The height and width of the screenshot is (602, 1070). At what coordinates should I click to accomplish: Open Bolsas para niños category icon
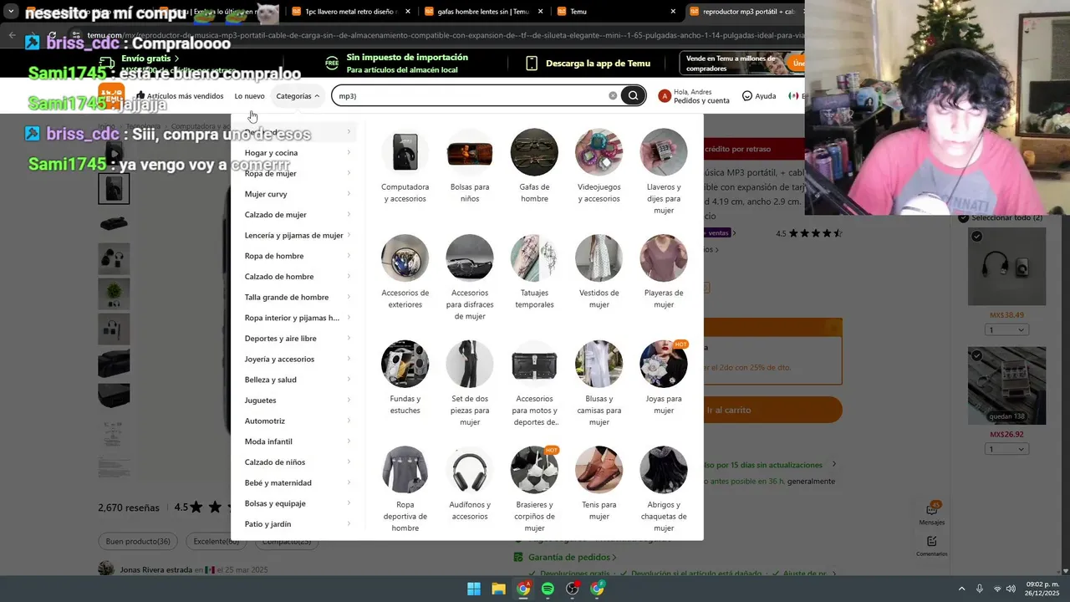[x=470, y=152]
